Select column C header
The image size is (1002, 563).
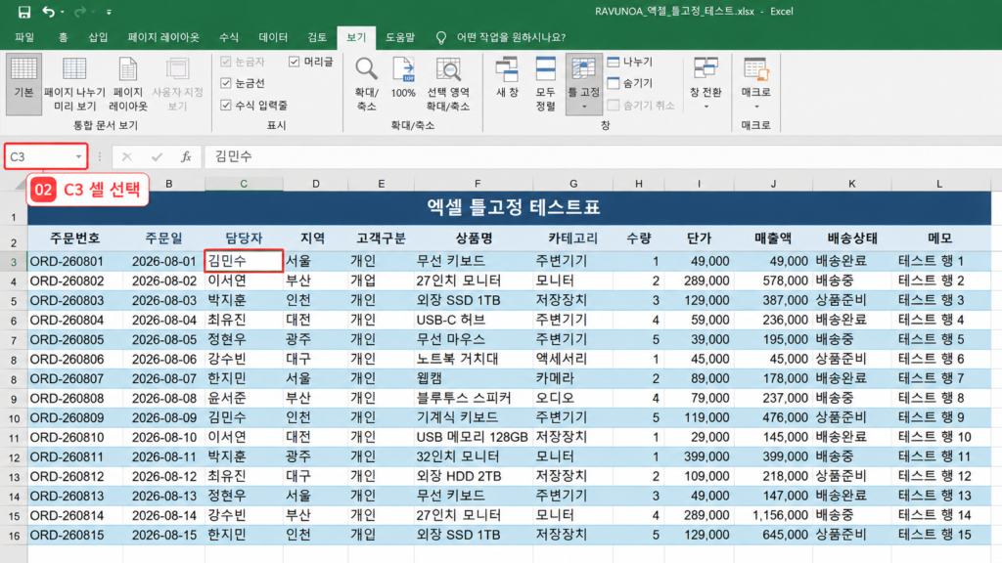point(244,184)
